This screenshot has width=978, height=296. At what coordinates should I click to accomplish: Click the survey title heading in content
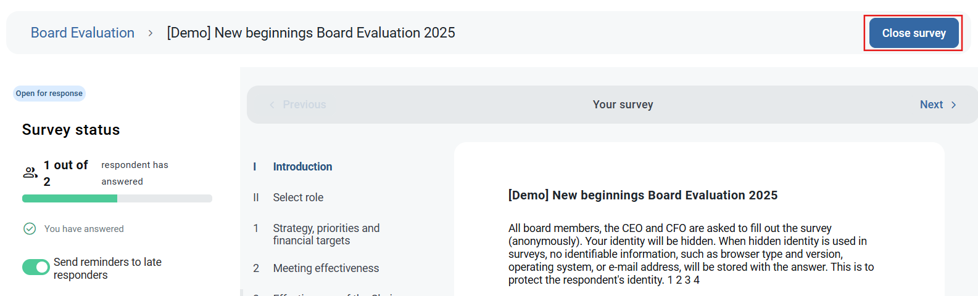point(642,195)
